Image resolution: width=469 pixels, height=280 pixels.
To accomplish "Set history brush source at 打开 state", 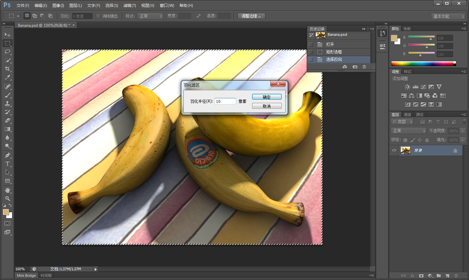I will coord(311,44).
